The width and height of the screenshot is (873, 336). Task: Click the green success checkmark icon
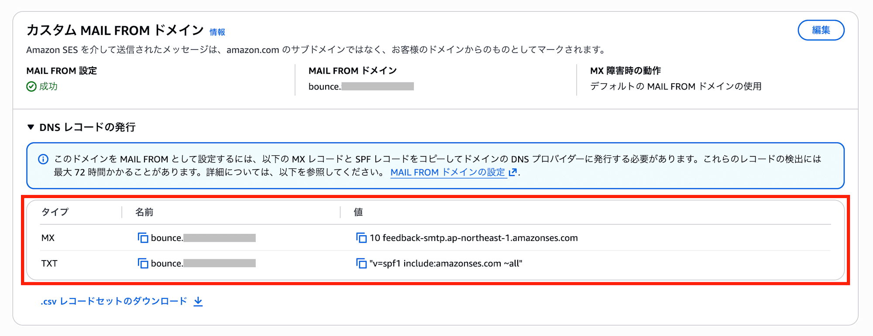(31, 86)
